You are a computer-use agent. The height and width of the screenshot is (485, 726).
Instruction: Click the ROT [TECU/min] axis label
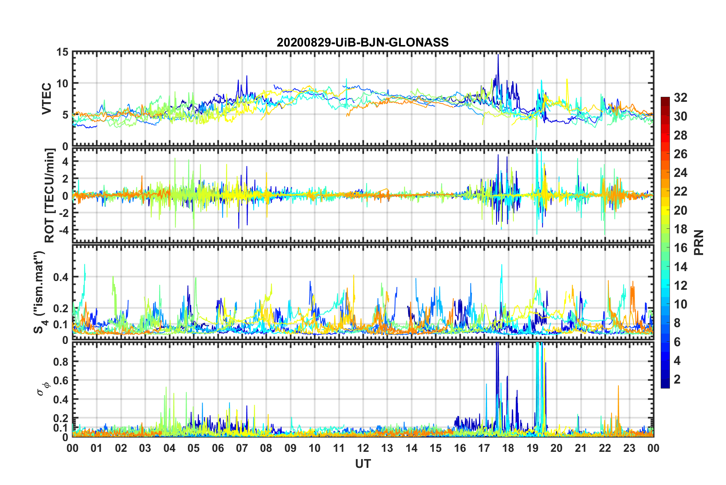pyautogui.click(x=50, y=196)
